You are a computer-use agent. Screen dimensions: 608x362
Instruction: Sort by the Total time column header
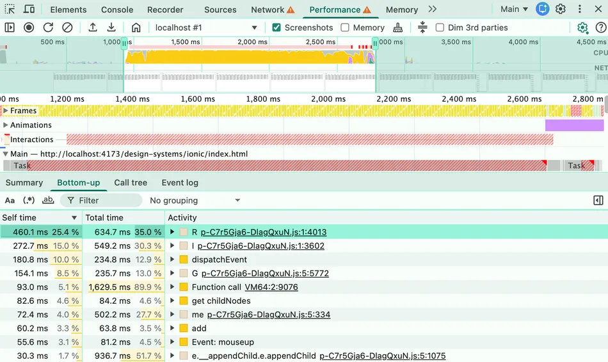[124, 218]
